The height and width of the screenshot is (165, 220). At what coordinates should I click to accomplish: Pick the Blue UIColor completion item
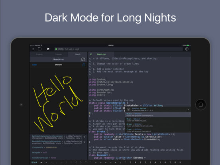pyautogui.click(x=158, y=120)
